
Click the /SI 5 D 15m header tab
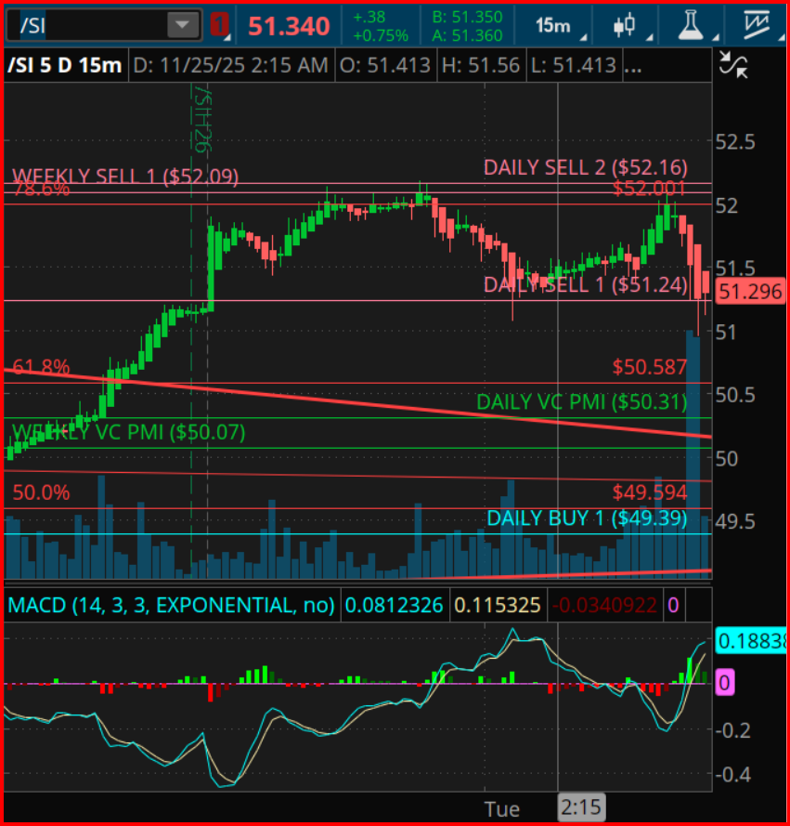pos(64,65)
